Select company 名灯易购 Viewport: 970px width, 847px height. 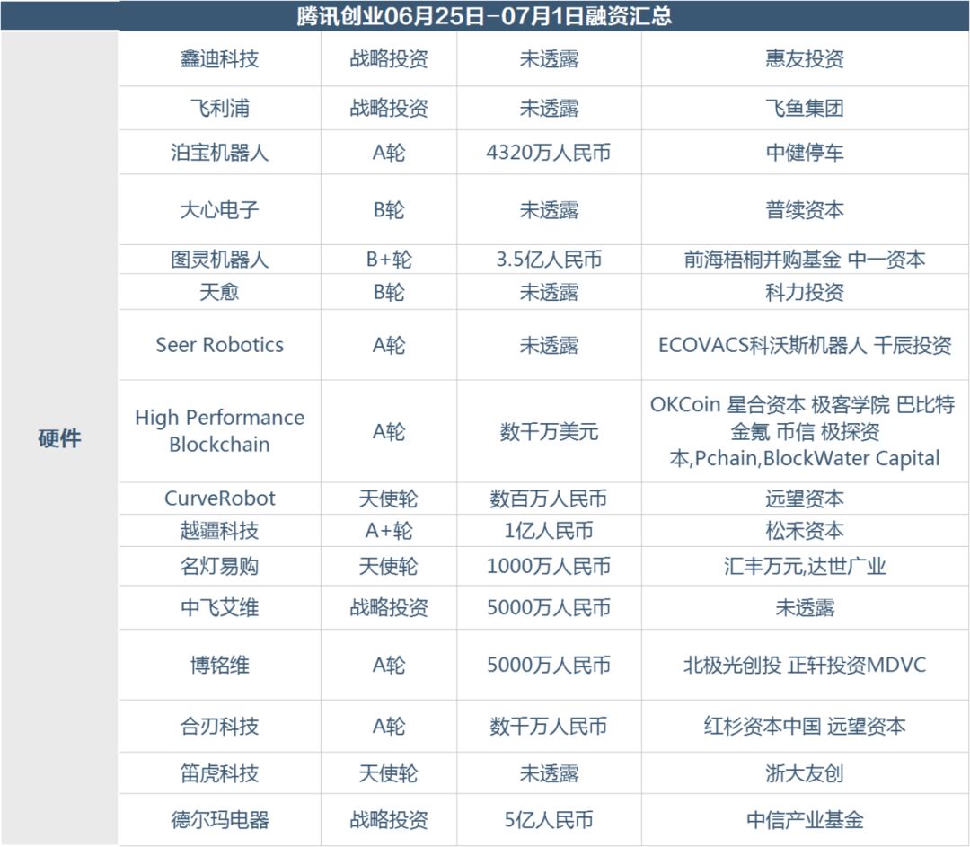[x=219, y=567]
